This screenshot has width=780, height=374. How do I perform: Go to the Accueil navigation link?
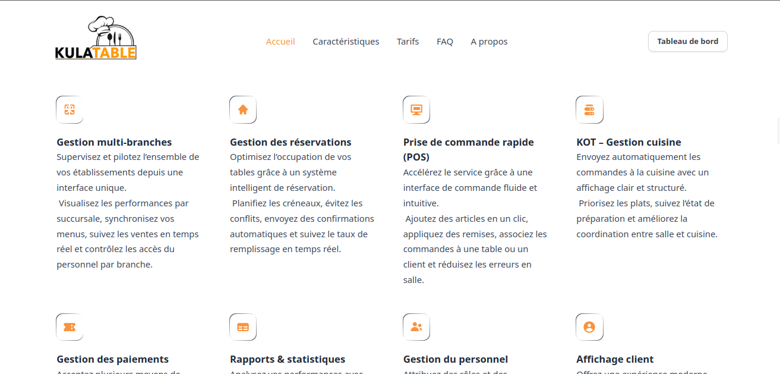click(x=280, y=42)
